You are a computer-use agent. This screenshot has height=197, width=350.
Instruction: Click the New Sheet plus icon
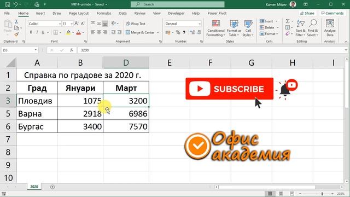(52, 187)
